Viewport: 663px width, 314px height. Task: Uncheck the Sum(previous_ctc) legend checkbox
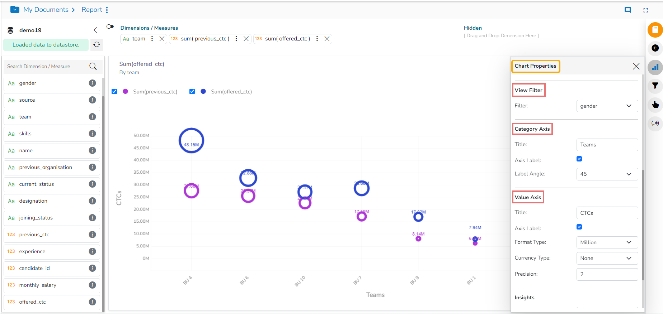pyautogui.click(x=114, y=92)
